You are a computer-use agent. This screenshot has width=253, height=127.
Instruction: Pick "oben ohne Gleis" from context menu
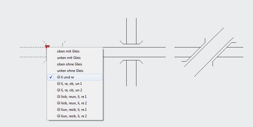click(75, 64)
